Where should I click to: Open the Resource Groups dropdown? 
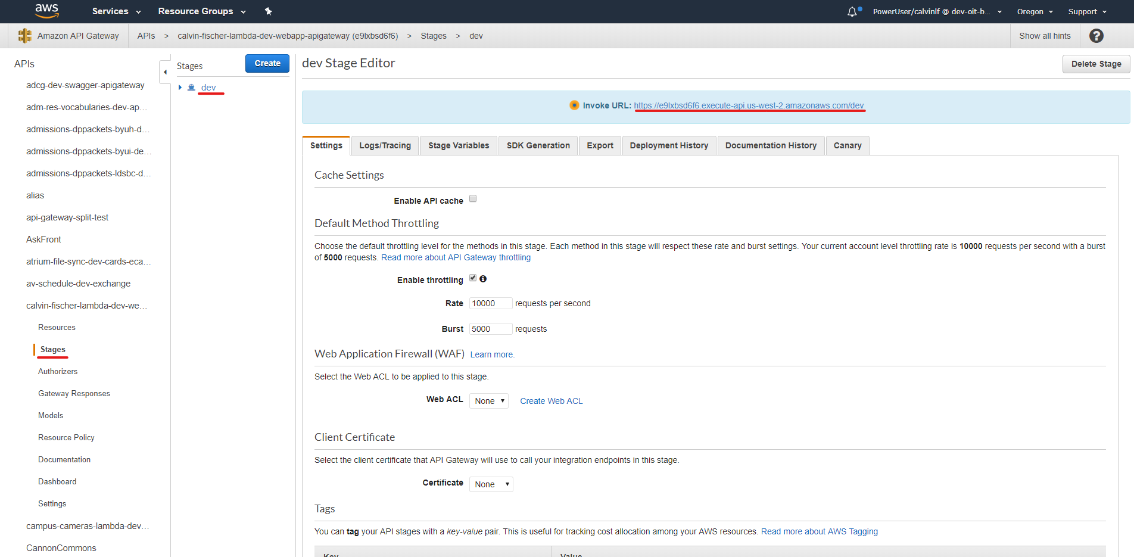202,11
